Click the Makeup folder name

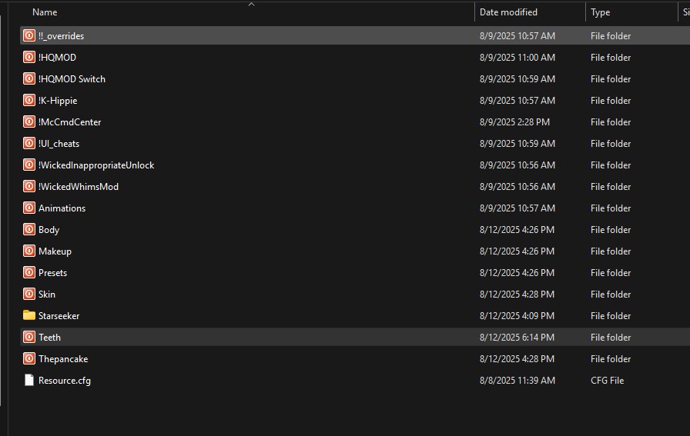coord(55,251)
